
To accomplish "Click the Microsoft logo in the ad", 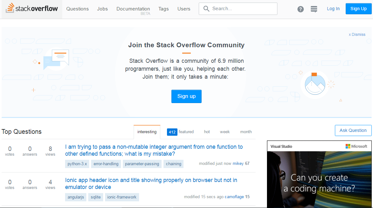I will (x=356, y=146).
